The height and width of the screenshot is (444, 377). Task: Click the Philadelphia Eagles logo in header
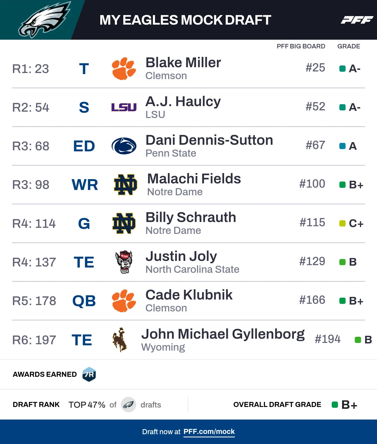point(44,20)
